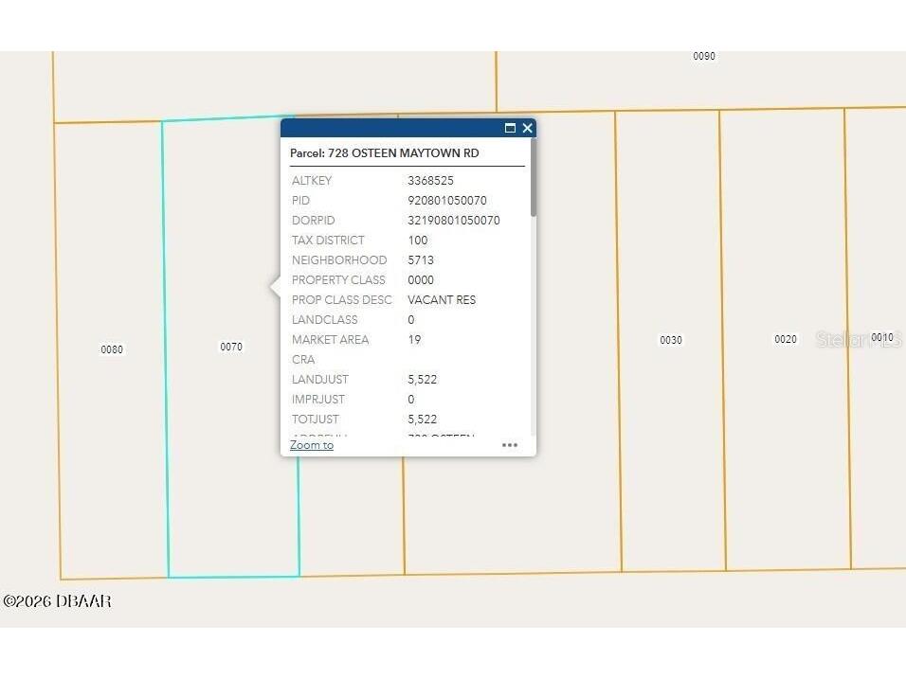Click the ALTKEY field label

point(312,181)
